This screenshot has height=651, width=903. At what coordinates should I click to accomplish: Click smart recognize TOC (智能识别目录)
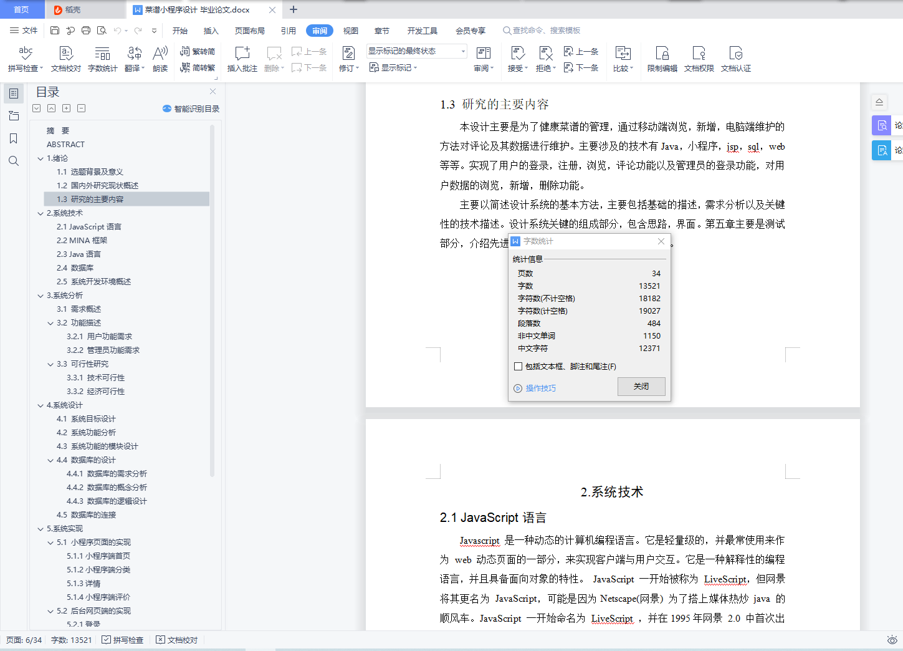point(191,109)
